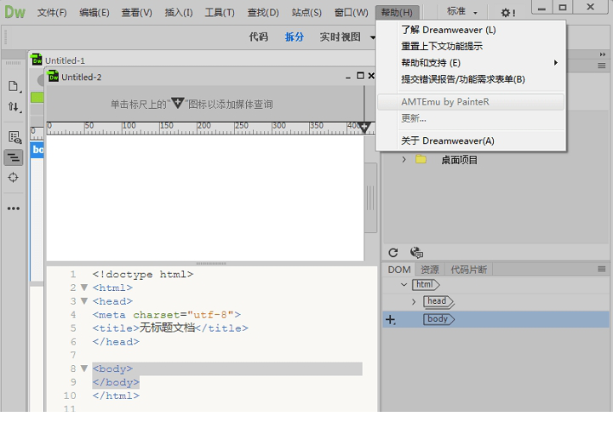The height and width of the screenshot is (428, 613).
Task: Switch to the 资源 tab
Action: [x=430, y=270]
